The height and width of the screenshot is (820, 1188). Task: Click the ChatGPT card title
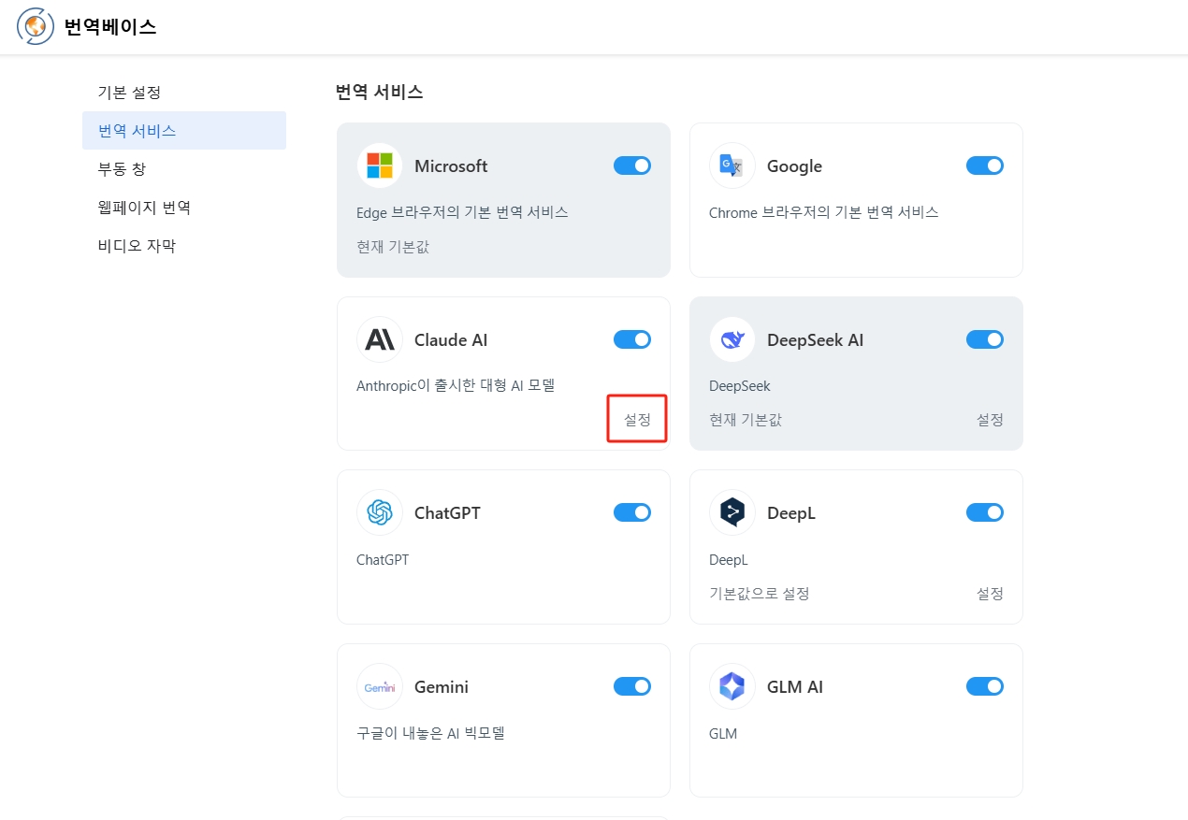click(x=447, y=512)
